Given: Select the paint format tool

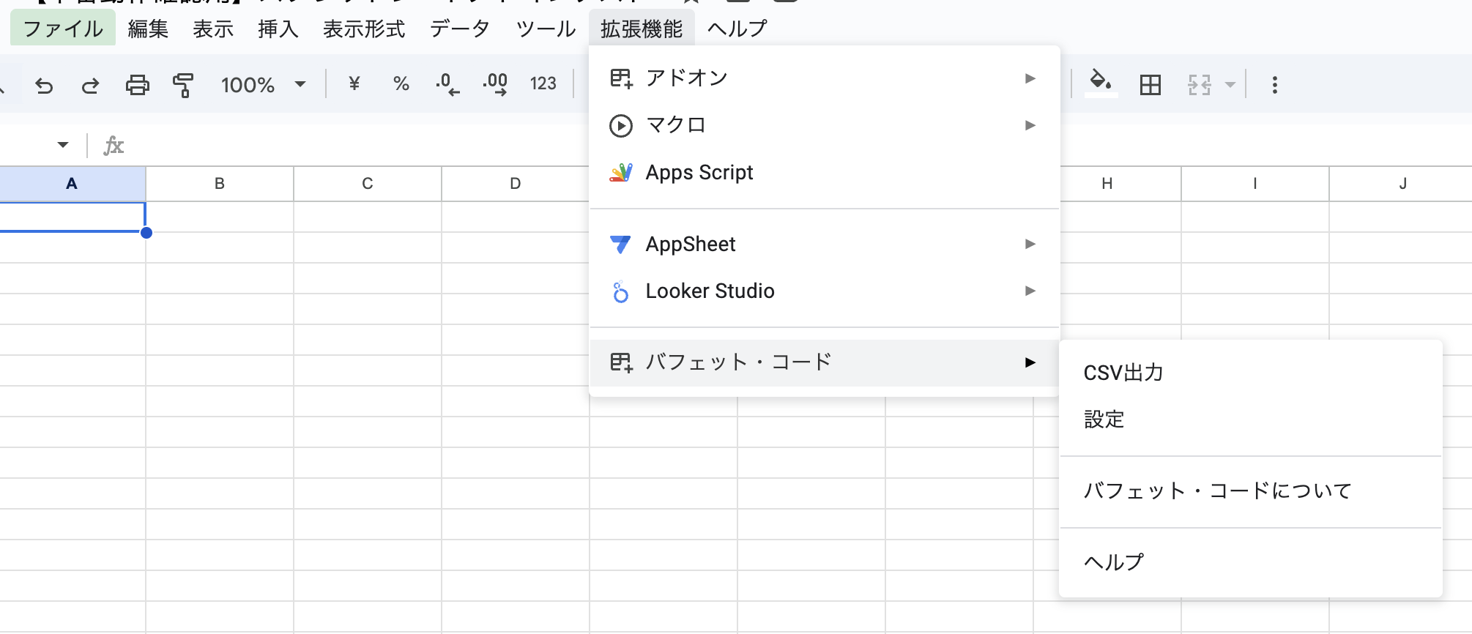Looking at the screenshot, I should [x=183, y=85].
